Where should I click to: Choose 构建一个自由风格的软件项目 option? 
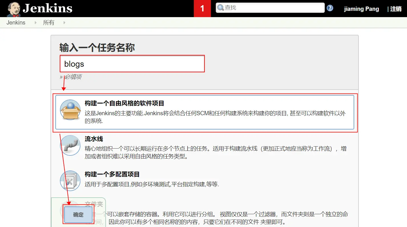click(205, 112)
